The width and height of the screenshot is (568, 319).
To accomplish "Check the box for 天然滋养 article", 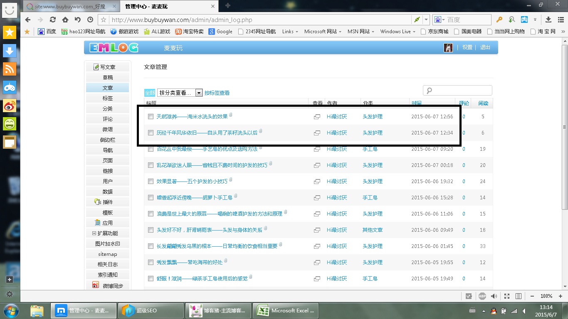I will coord(151,117).
